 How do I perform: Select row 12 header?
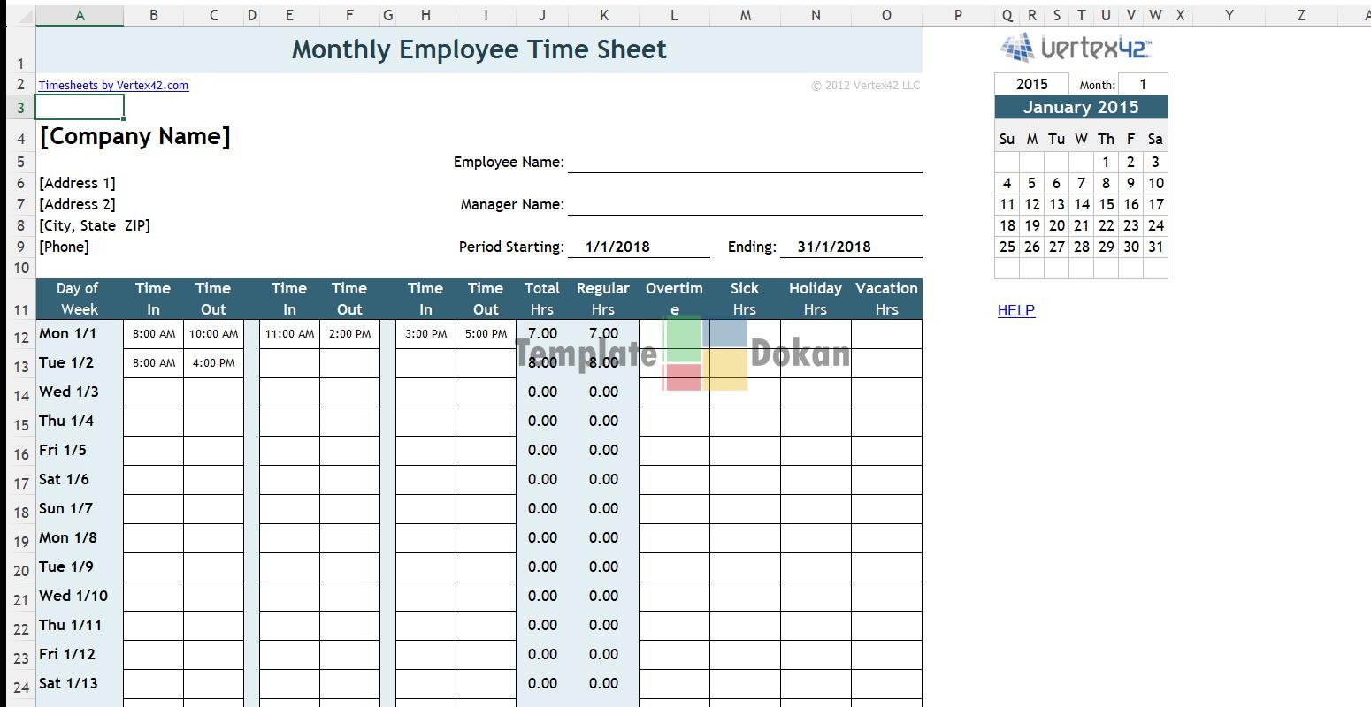(21, 337)
